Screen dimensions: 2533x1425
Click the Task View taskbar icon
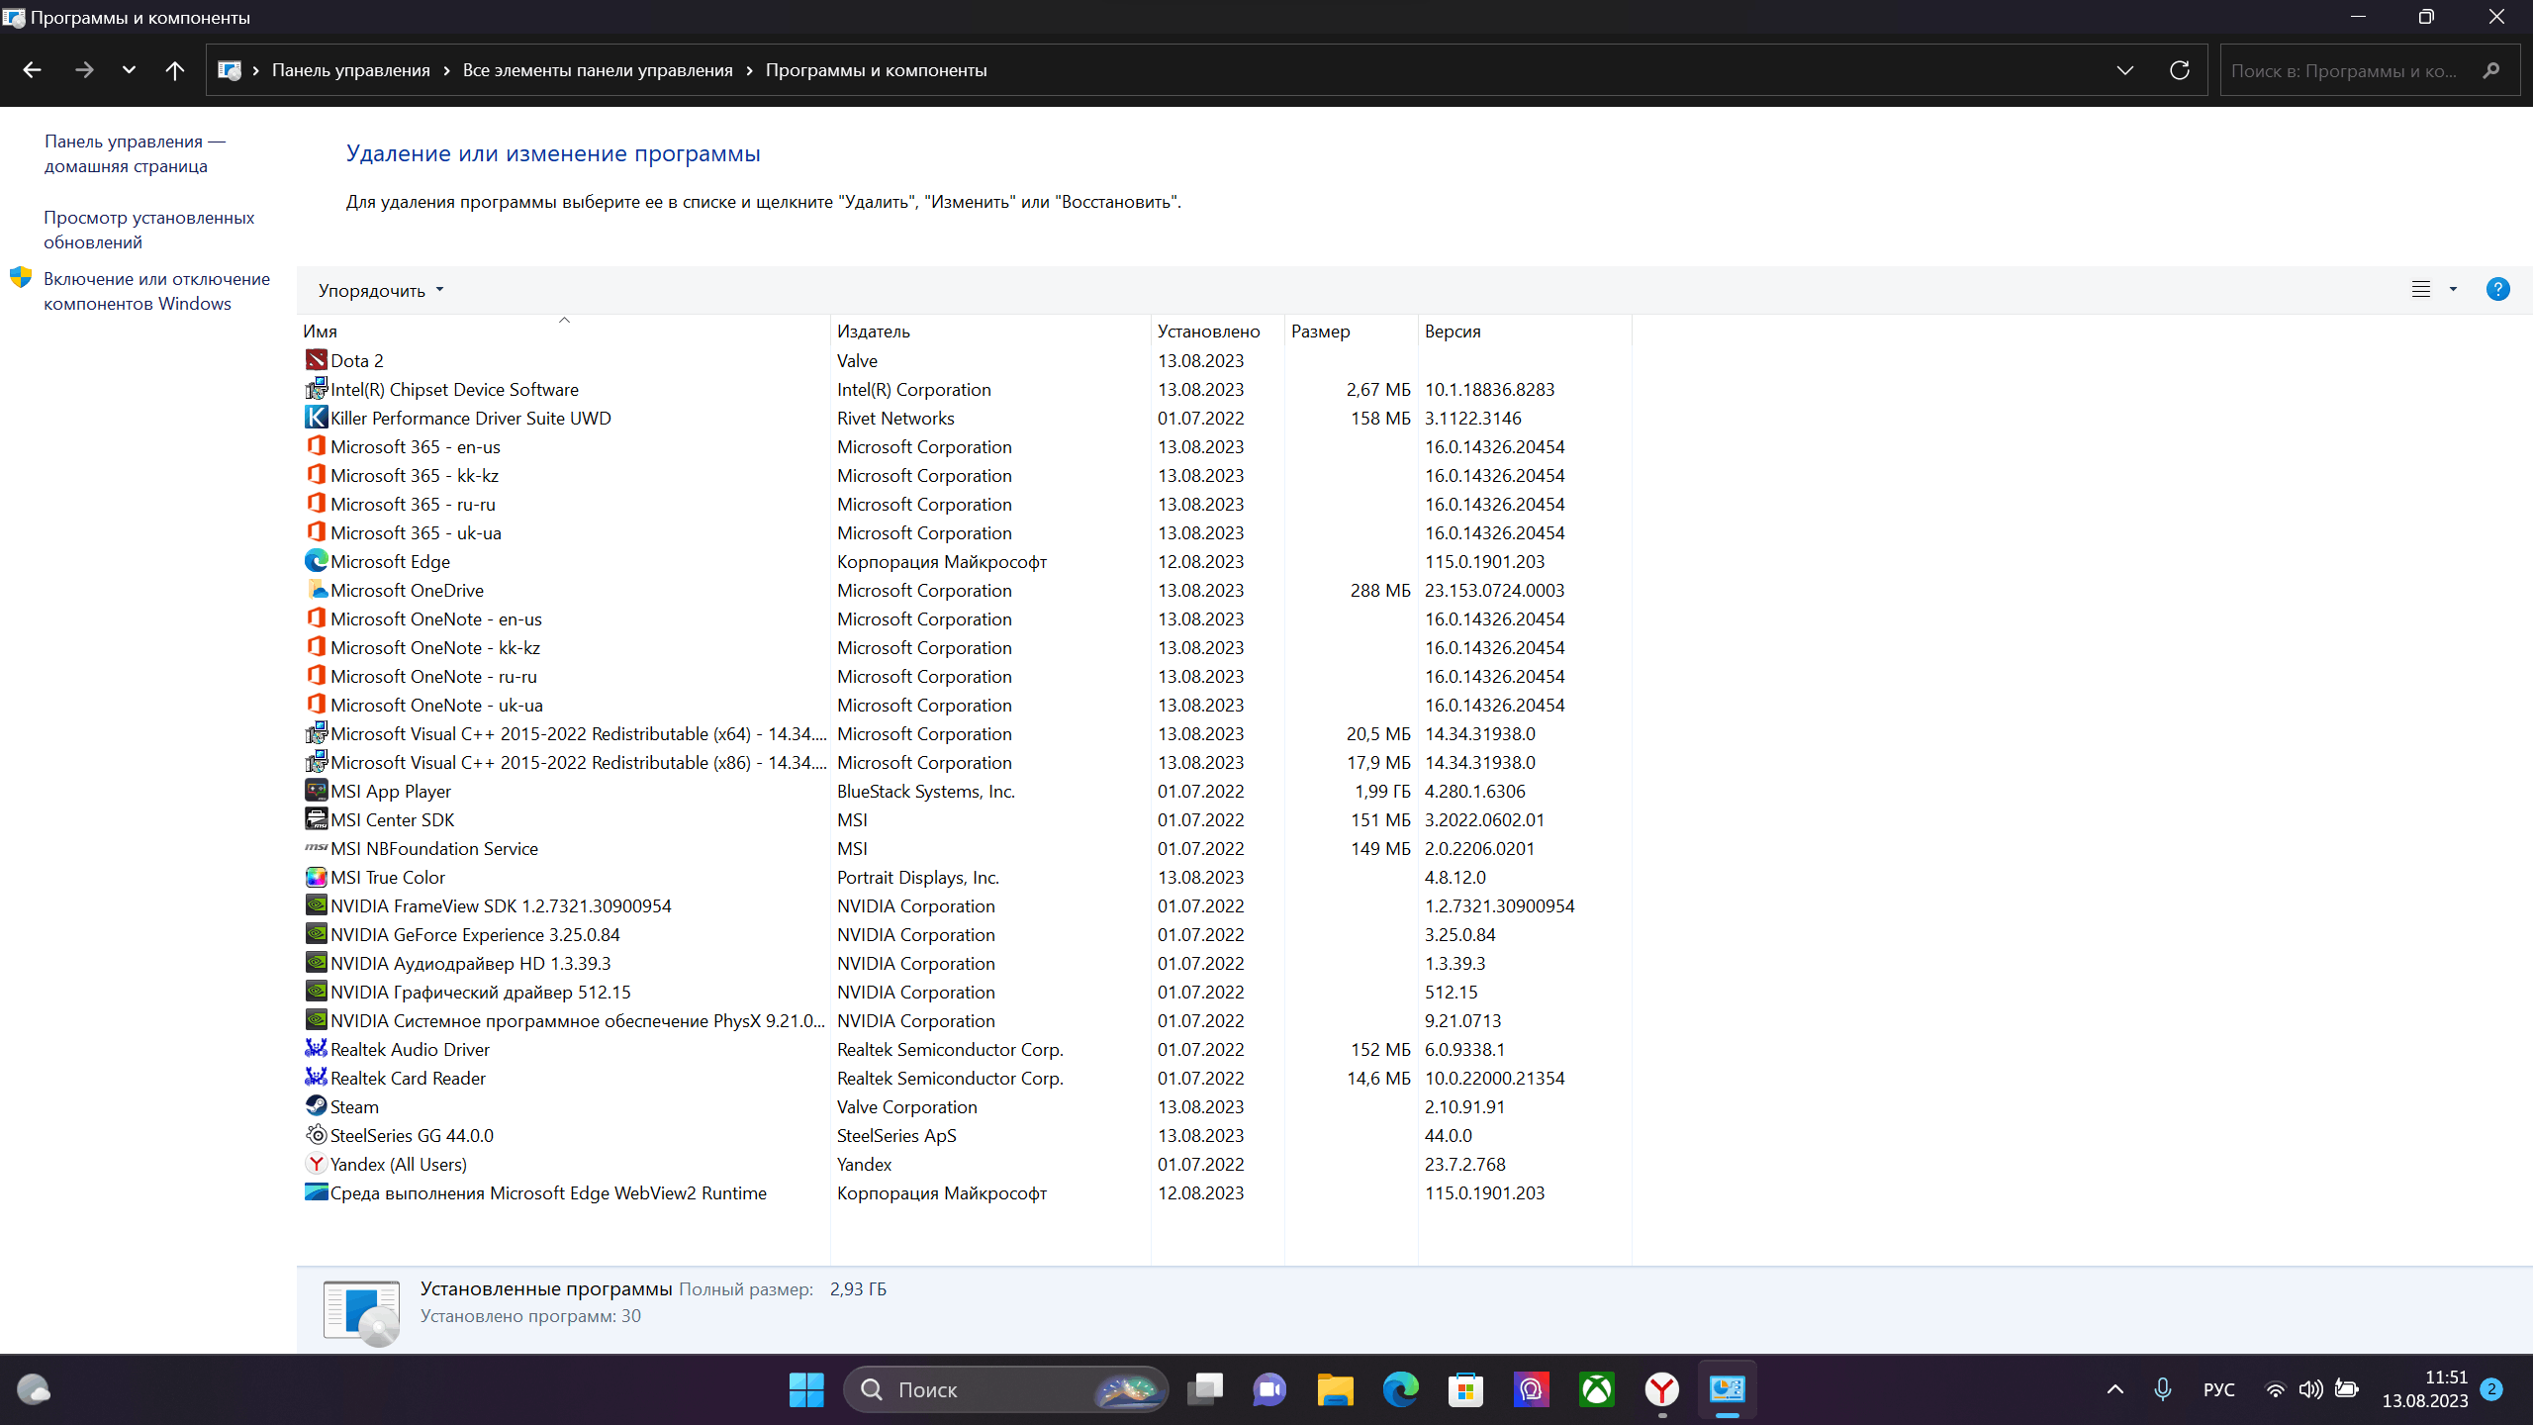coord(1204,1389)
